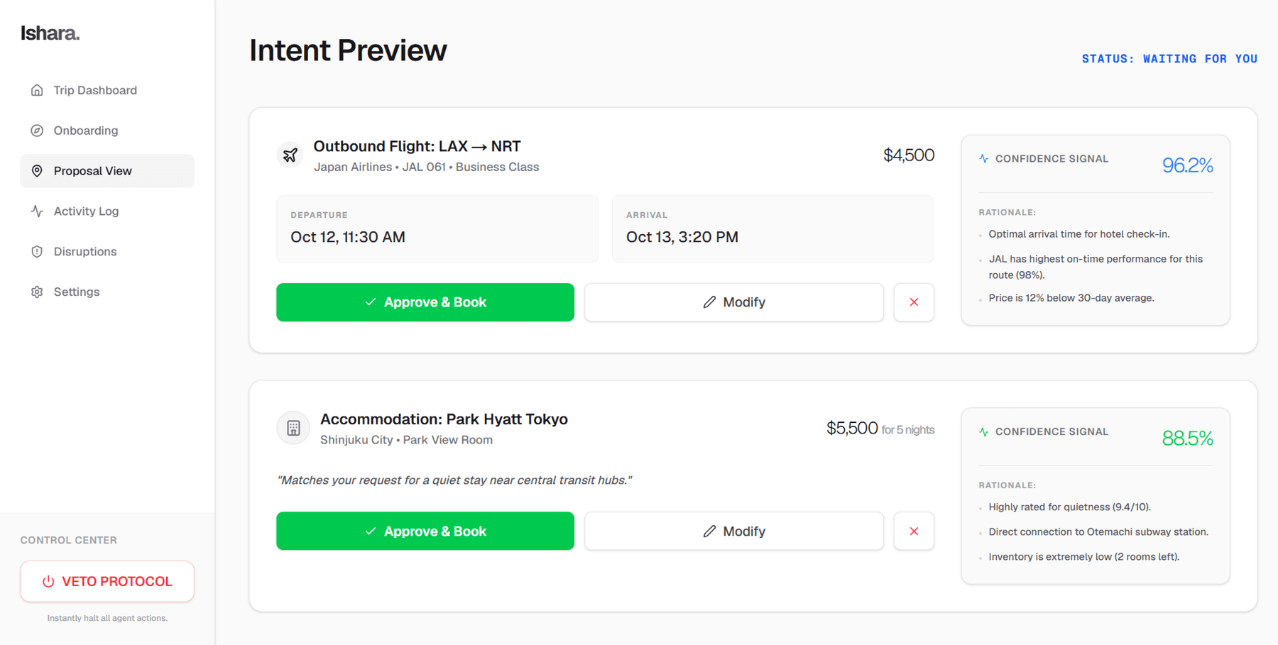Click the 96.2% confidence value
The image size is (1278, 645).
tap(1187, 165)
